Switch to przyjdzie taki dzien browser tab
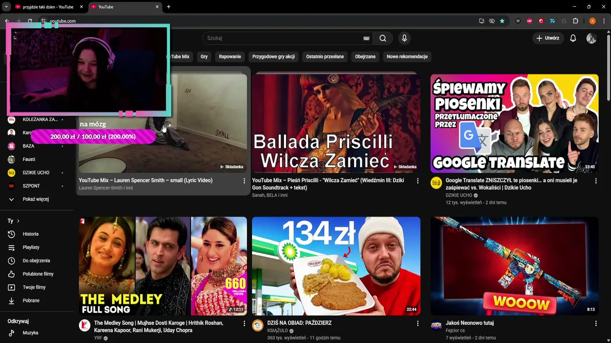 click(49, 7)
